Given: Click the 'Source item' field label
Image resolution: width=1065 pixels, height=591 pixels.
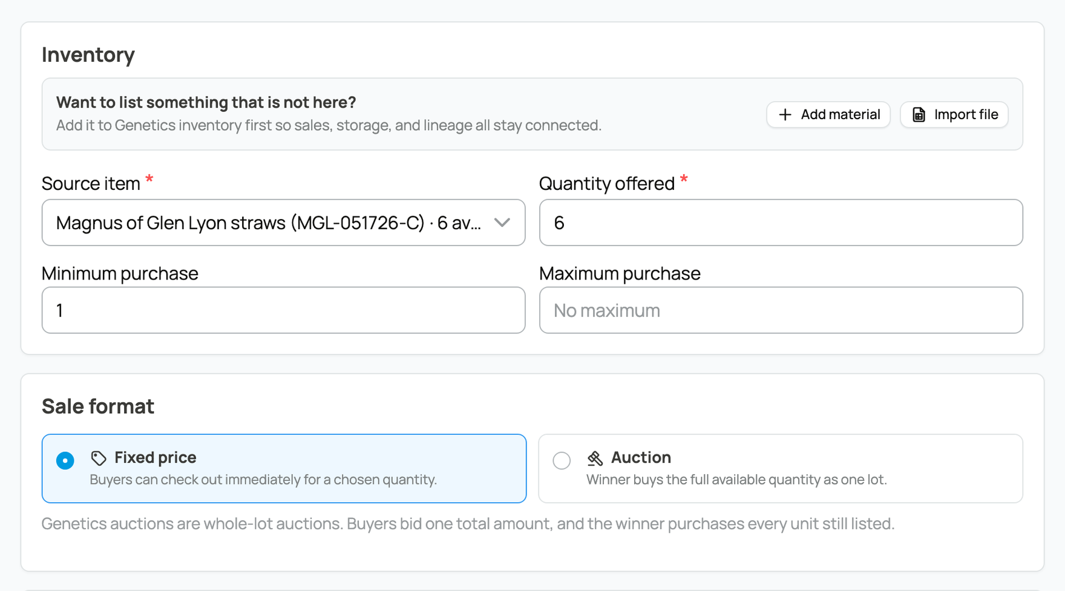Looking at the screenshot, I should pos(91,183).
